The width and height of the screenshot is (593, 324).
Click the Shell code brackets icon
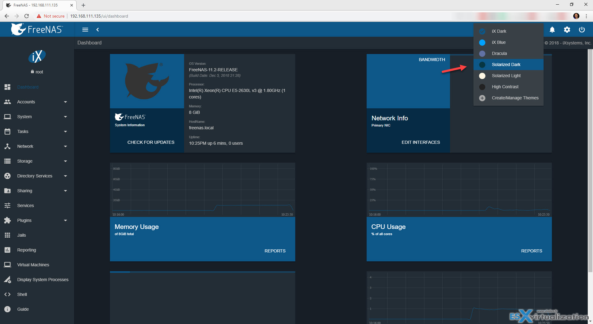[7, 294]
